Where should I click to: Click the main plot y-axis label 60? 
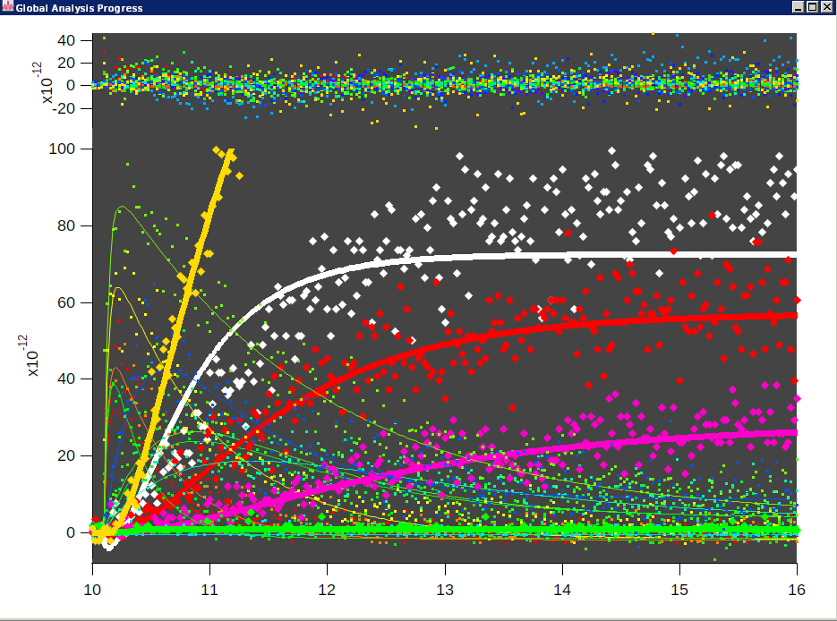66,302
